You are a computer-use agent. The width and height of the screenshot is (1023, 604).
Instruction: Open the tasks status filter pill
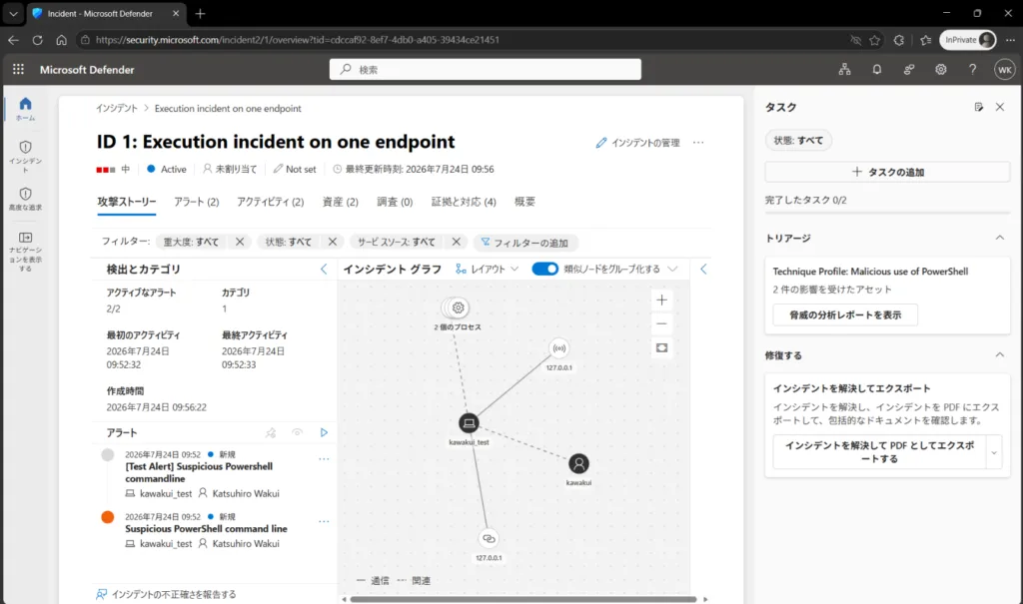pos(798,140)
